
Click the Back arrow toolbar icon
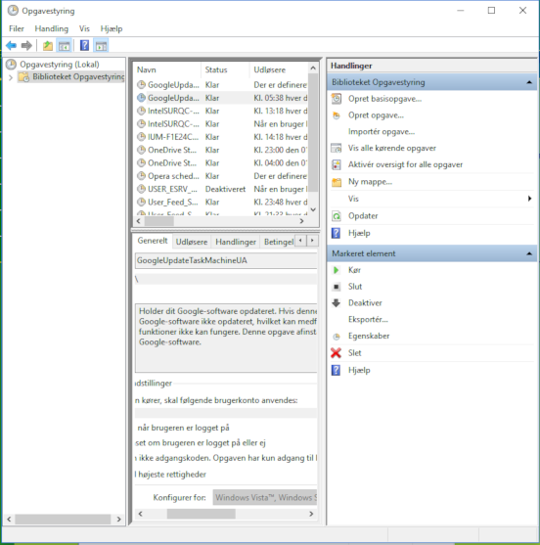click(11, 46)
